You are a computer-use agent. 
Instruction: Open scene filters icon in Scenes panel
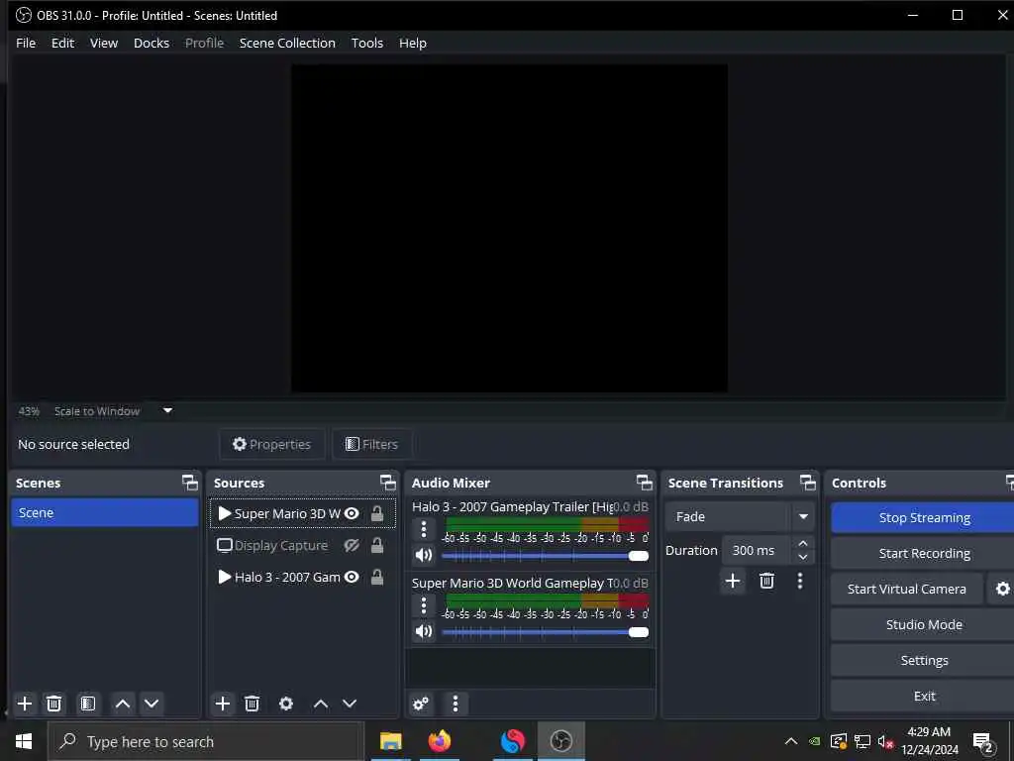tap(88, 704)
